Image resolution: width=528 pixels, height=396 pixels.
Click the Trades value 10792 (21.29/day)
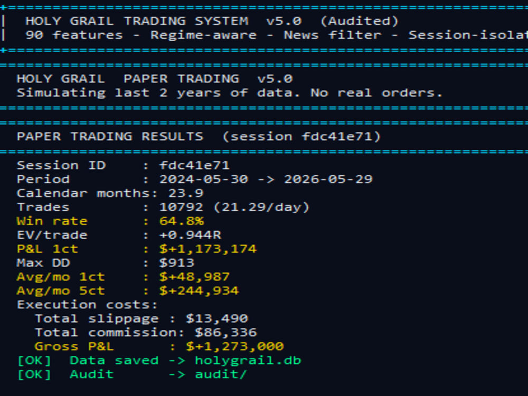pyautogui.click(x=234, y=207)
